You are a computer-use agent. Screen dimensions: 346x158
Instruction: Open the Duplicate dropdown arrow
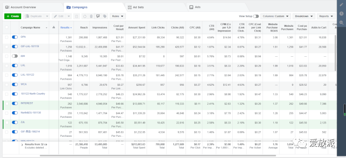[47, 16]
